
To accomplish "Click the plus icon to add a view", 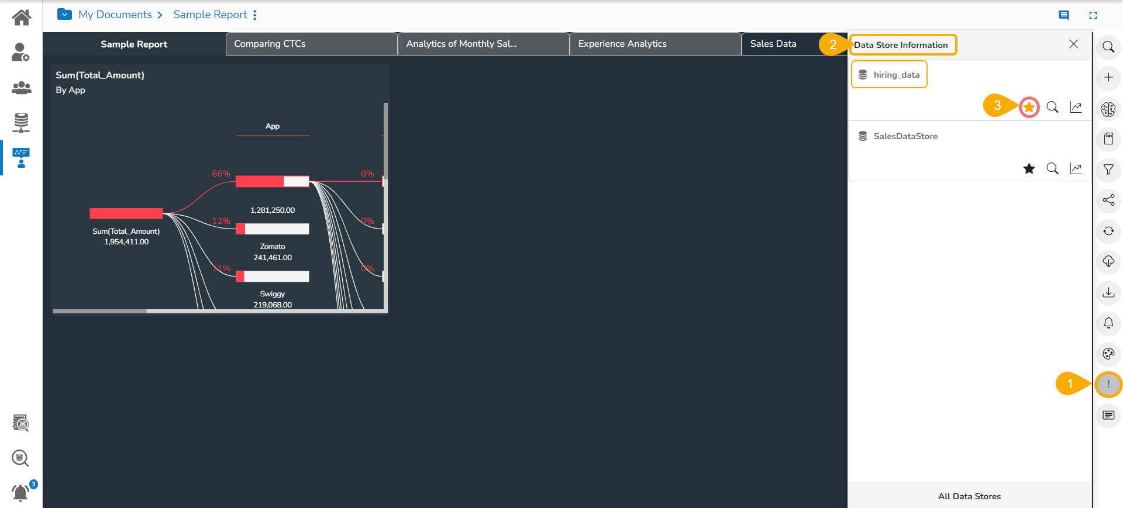I will (x=1108, y=77).
